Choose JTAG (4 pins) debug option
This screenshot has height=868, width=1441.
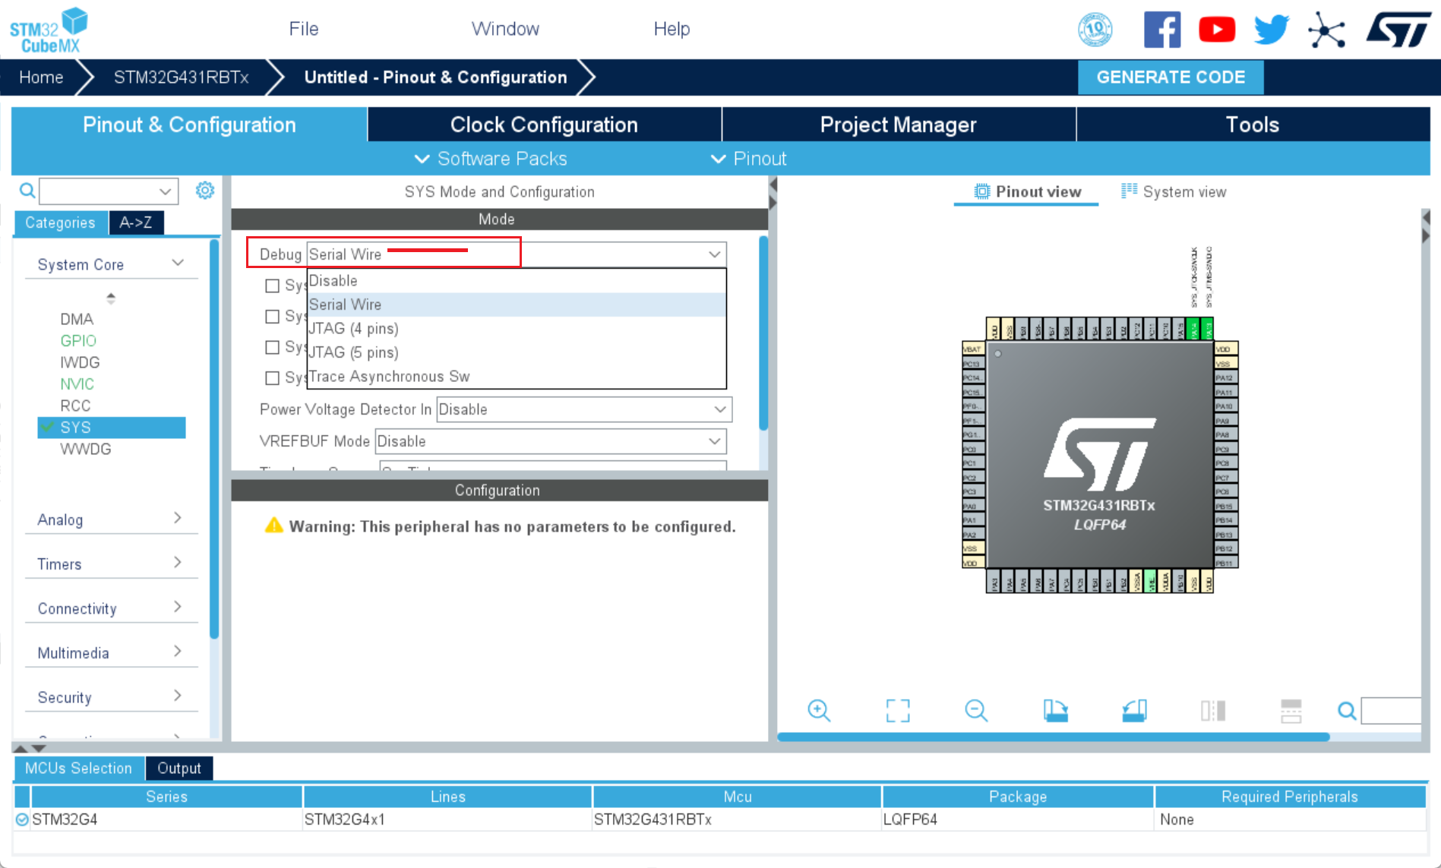click(517, 329)
